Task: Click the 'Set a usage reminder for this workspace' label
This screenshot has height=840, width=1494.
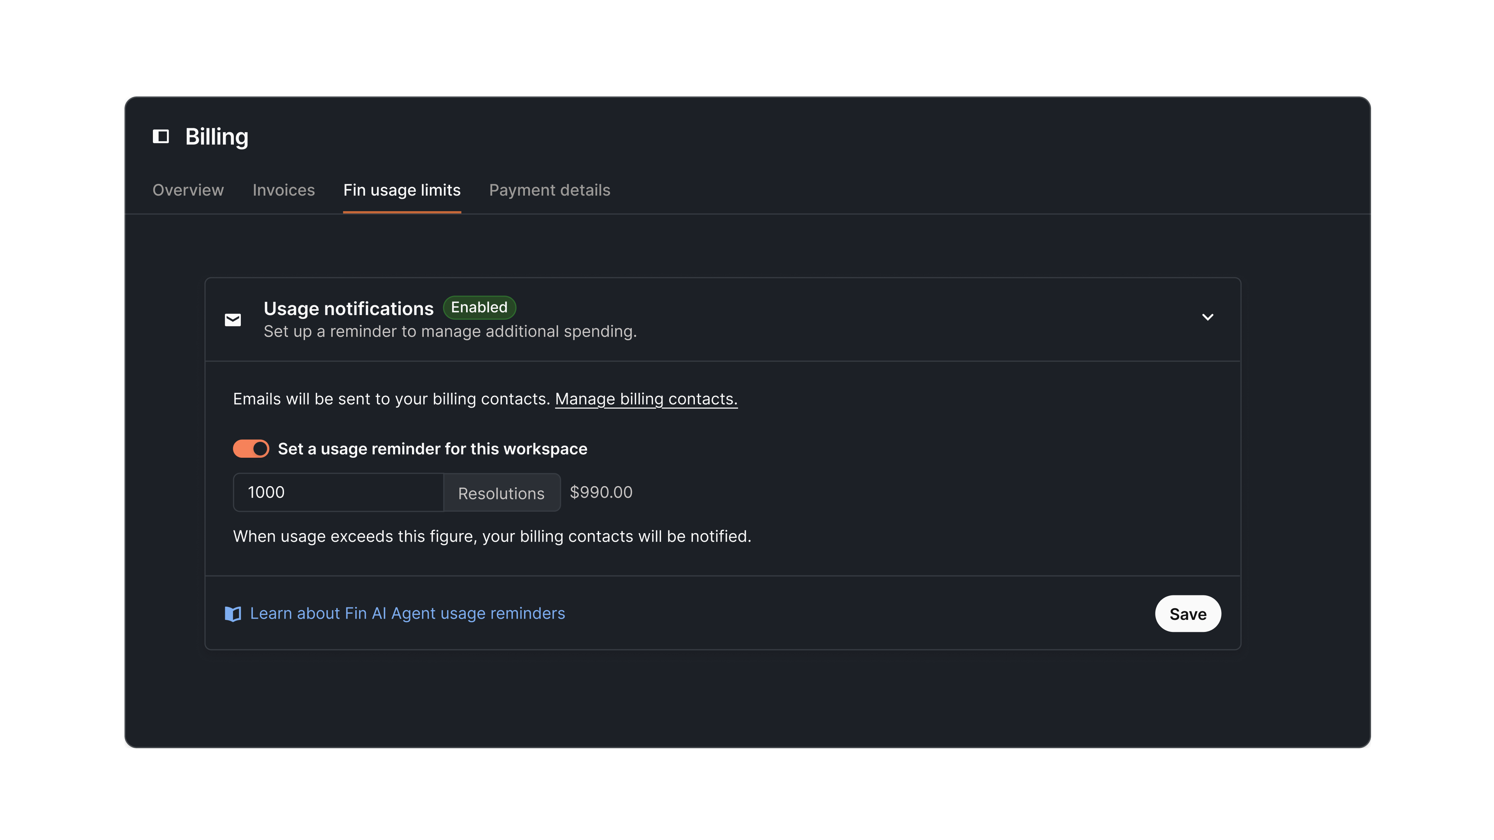Action: coord(432,448)
